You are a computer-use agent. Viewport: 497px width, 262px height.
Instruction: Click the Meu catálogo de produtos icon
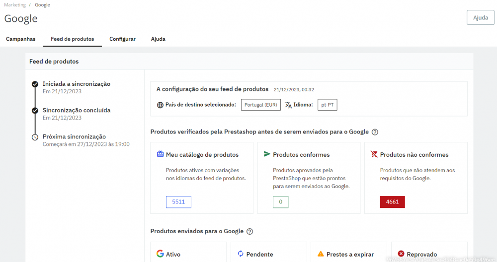(160, 154)
